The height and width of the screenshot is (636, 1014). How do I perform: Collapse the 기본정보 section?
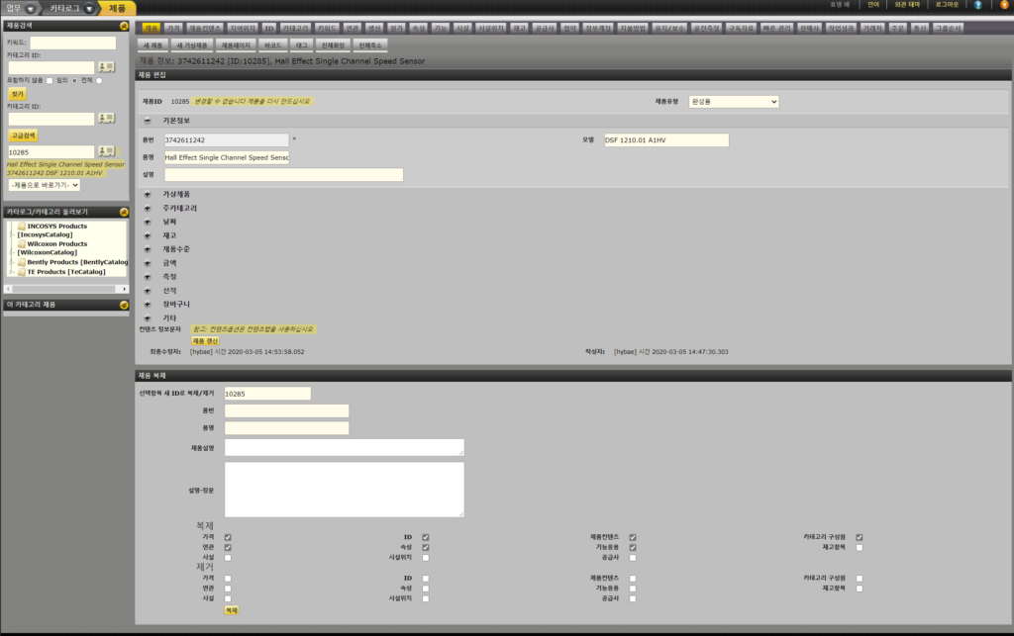[x=148, y=120]
